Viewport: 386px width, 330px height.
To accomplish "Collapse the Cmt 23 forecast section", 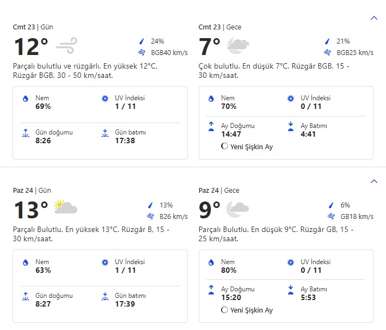I will pos(373,18).
